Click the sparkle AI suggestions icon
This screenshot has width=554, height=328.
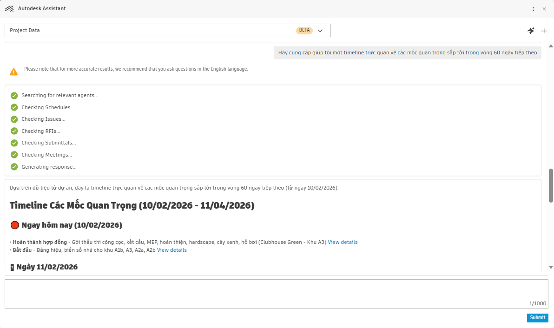(x=531, y=31)
